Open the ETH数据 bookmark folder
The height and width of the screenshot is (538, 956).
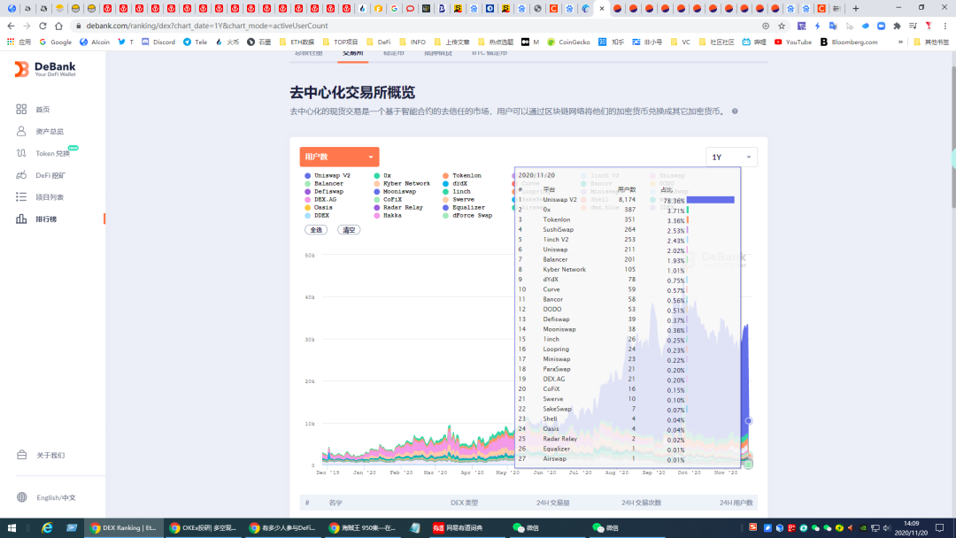pos(297,42)
